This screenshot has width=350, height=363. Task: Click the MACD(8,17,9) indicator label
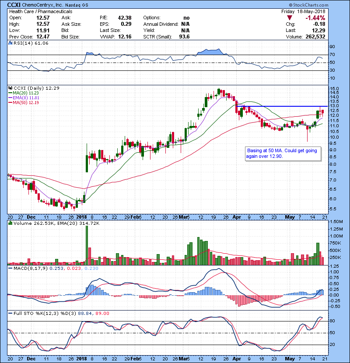(x=31, y=269)
